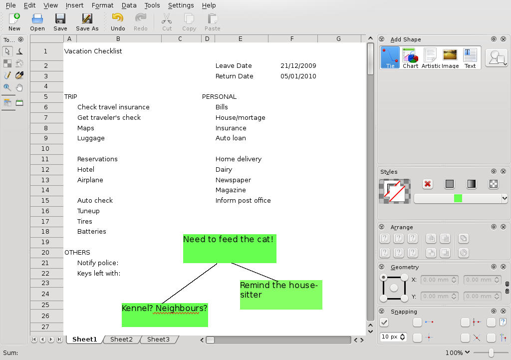Collapse the Geometry panel

pyautogui.click(x=382, y=267)
